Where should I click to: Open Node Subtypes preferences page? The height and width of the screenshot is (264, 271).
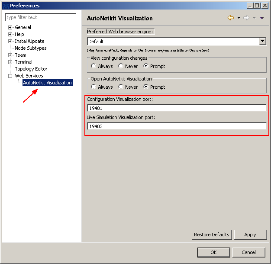point(31,48)
